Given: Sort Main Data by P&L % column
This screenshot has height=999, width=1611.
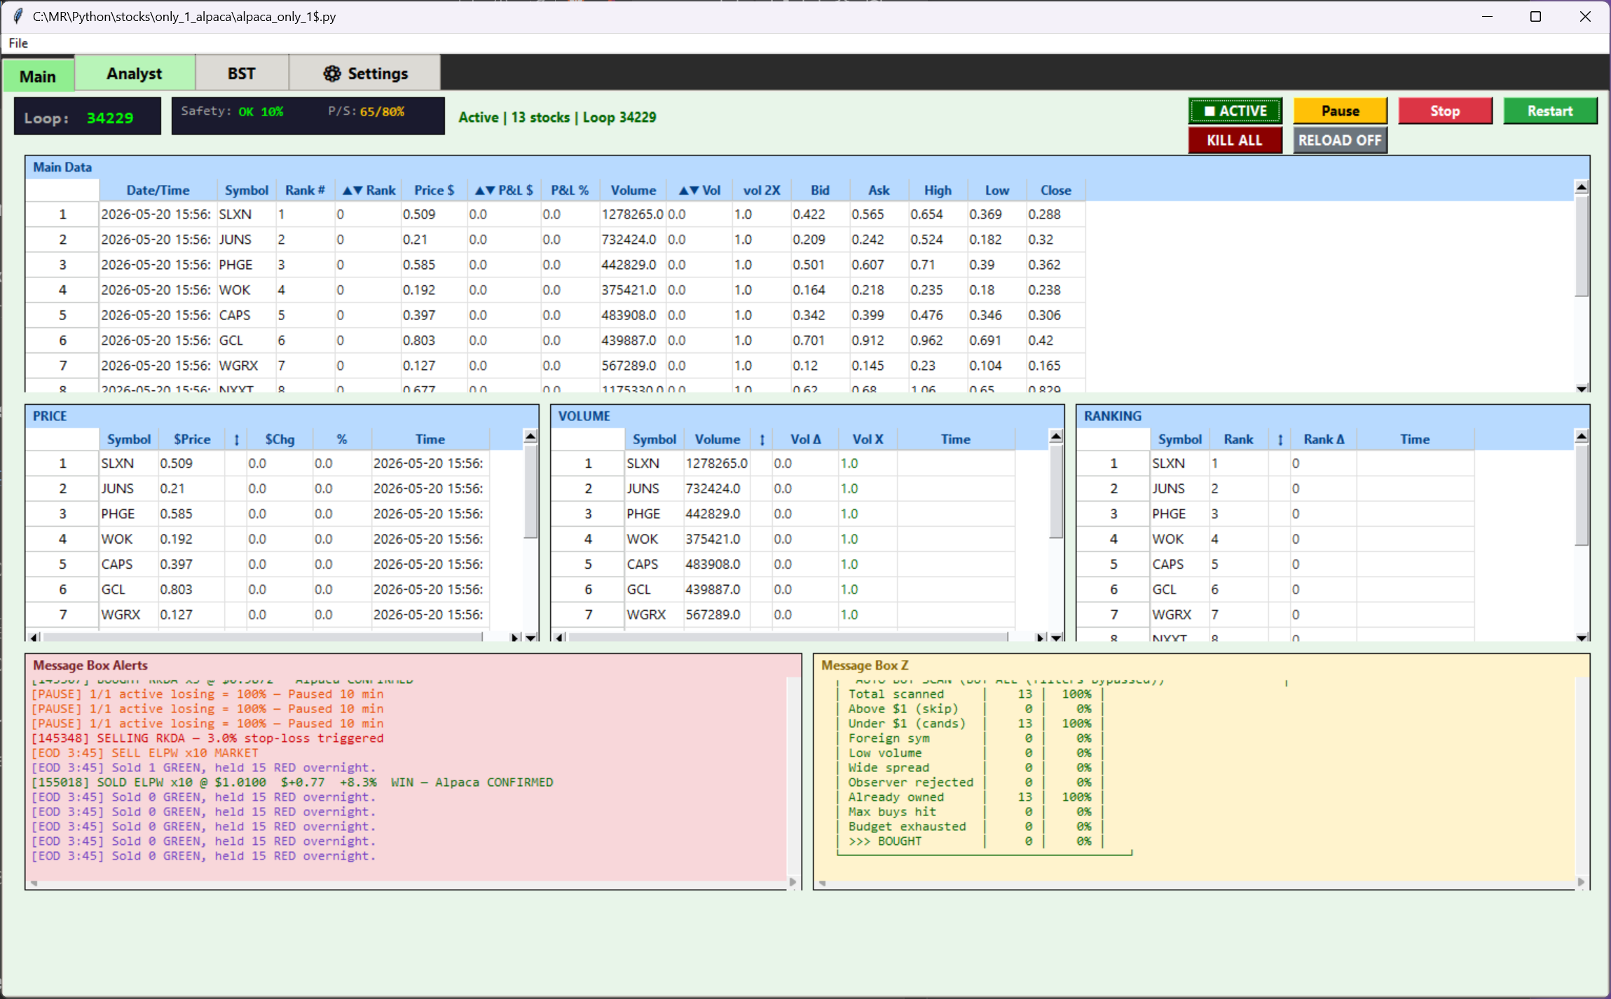Looking at the screenshot, I should 570,191.
